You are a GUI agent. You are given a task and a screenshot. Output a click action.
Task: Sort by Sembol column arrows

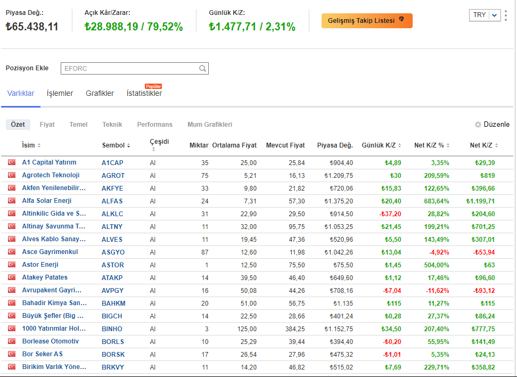click(x=128, y=145)
